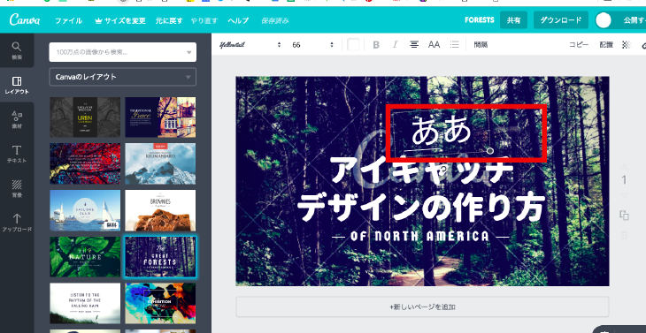Click 元に戻す to undo
This screenshot has height=333, width=646.
(169, 20)
